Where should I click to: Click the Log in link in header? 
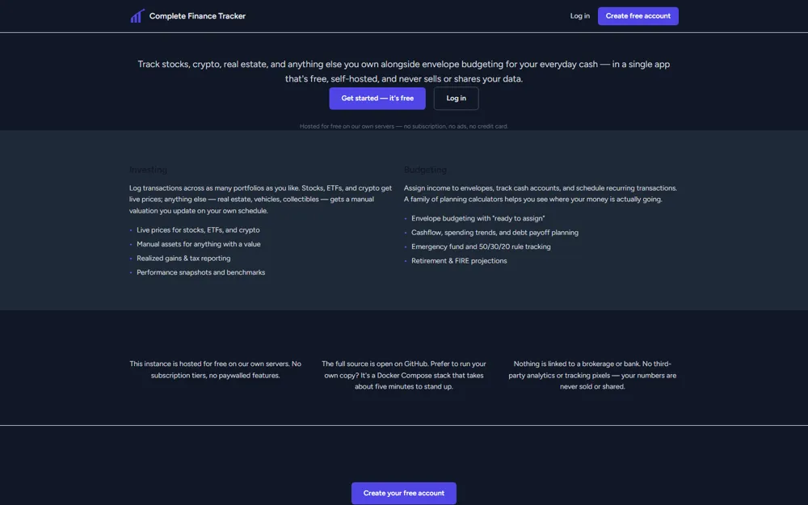pos(579,16)
